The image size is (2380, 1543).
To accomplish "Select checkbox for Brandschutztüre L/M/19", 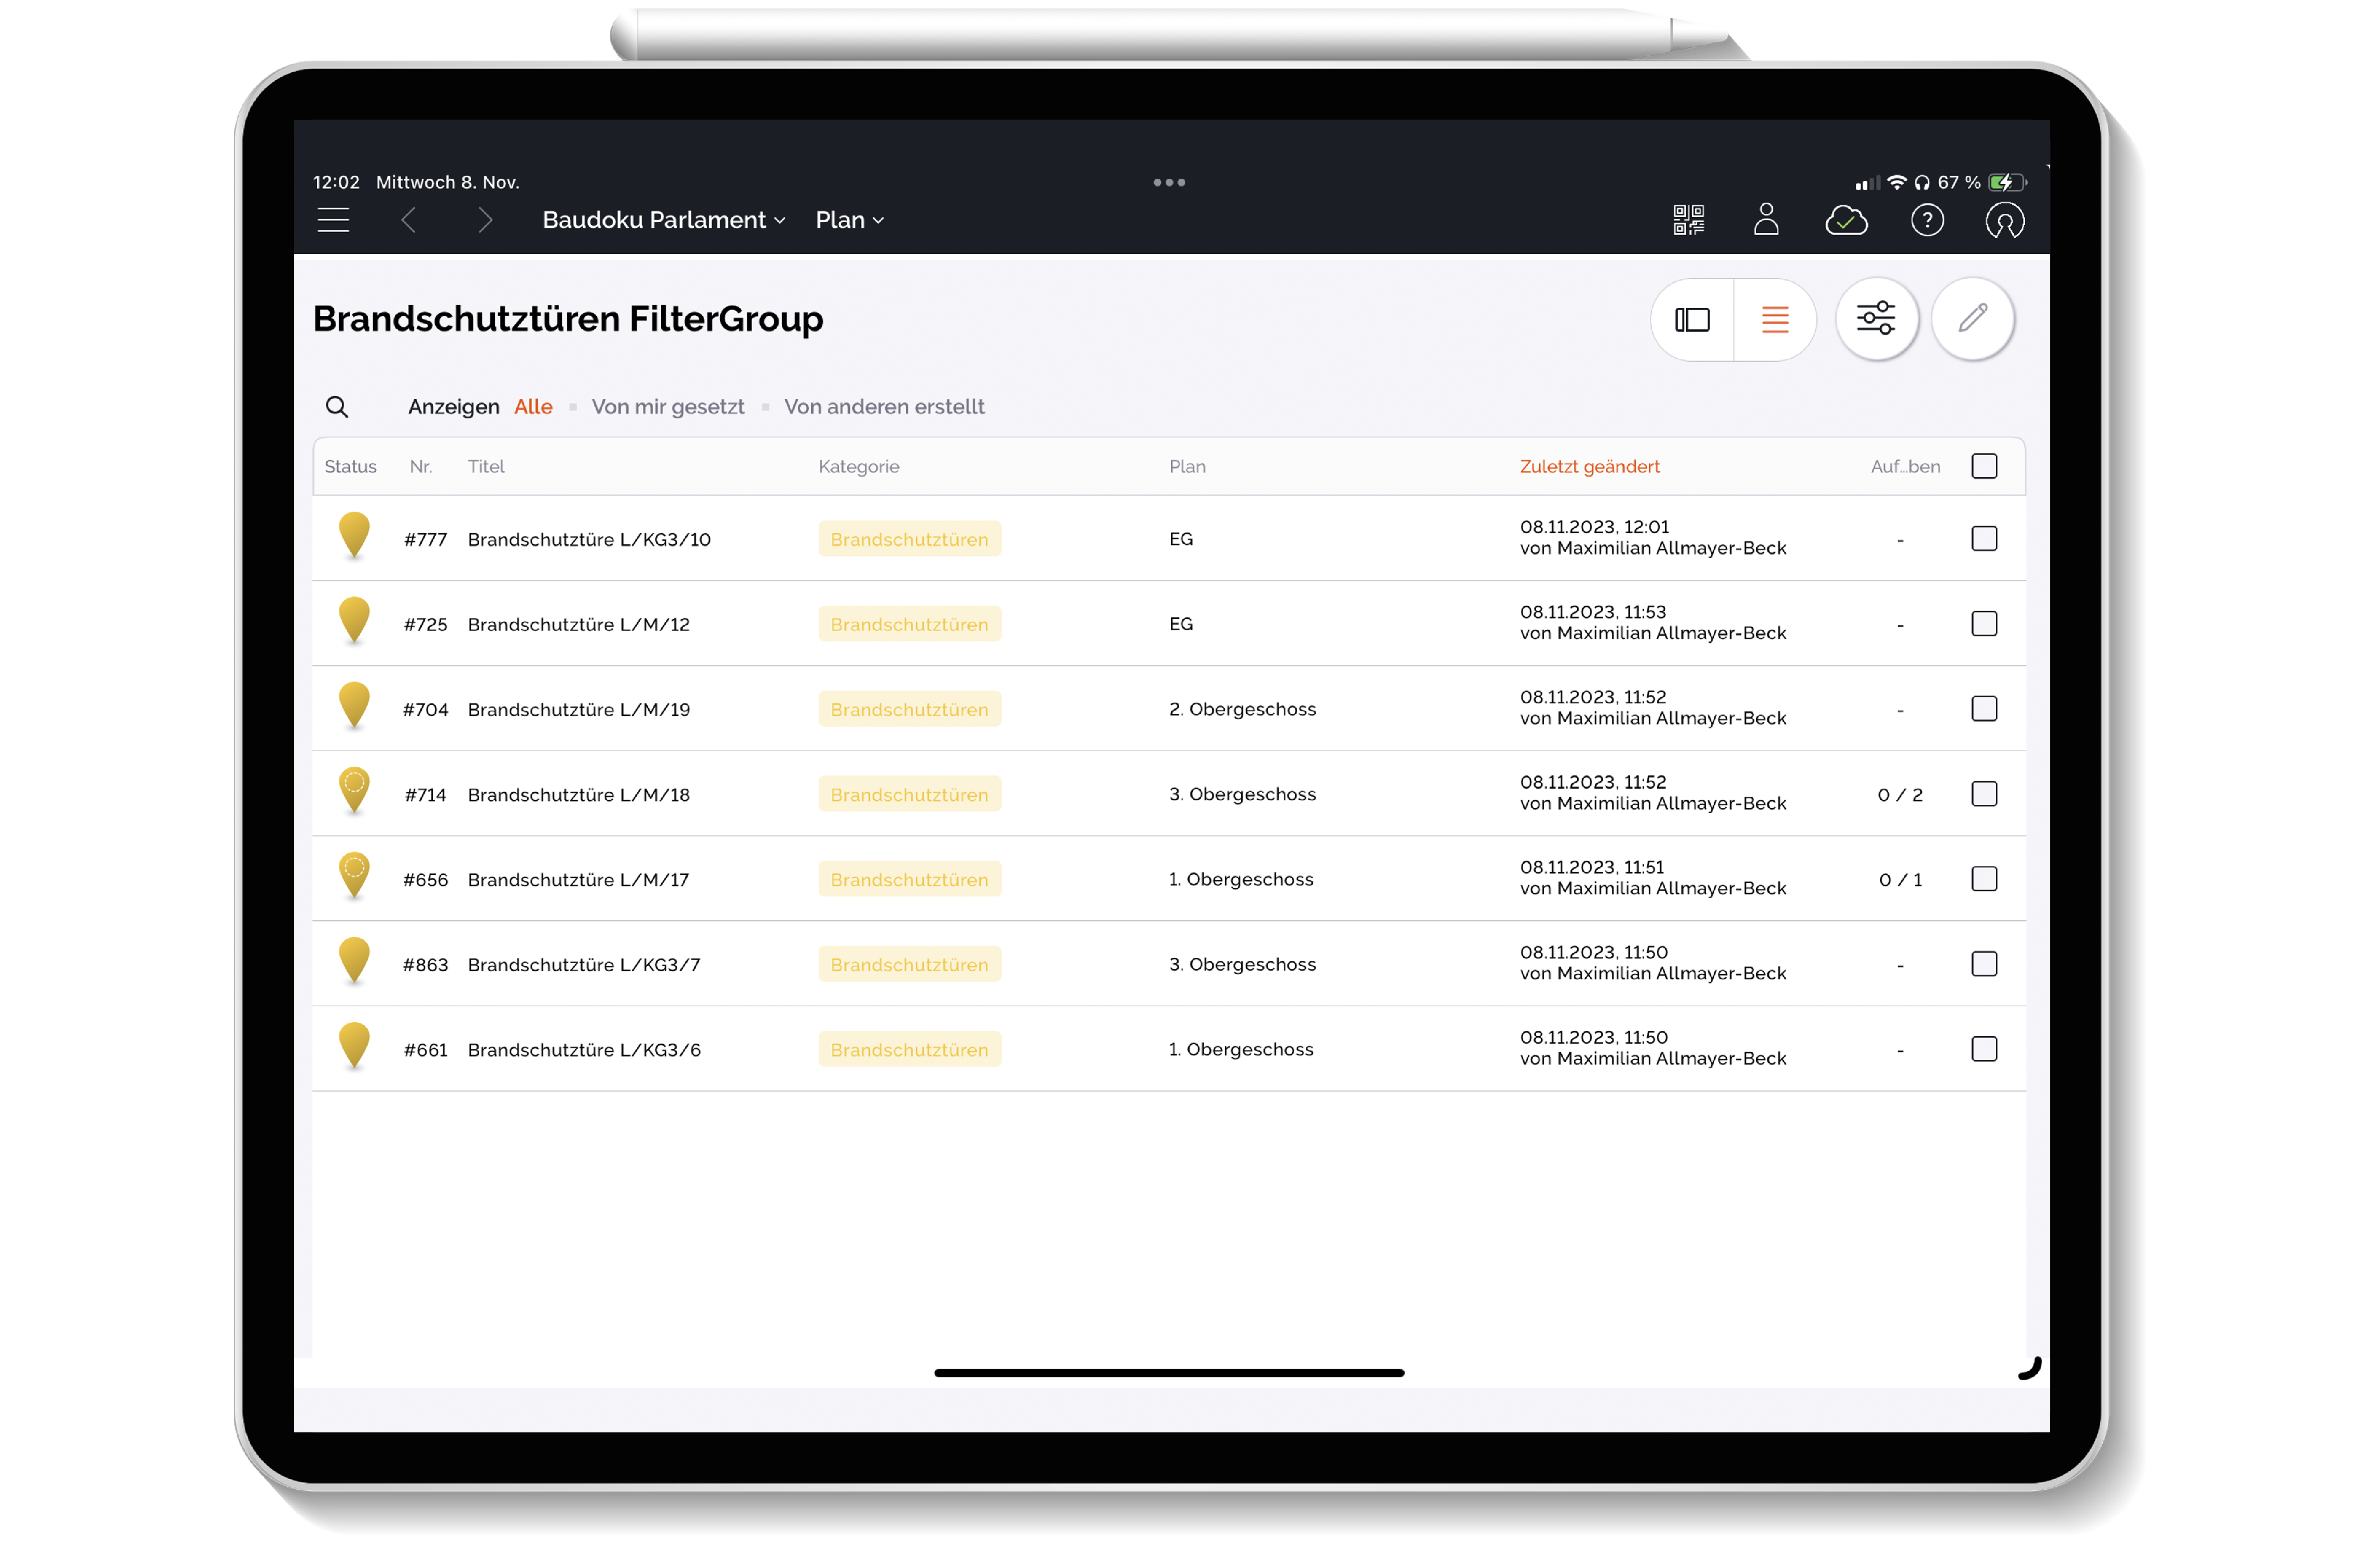I will coord(1984,709).
